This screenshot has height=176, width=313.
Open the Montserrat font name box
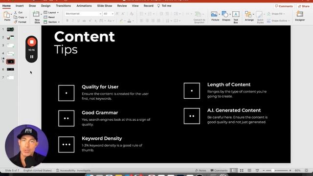(83, 14)
